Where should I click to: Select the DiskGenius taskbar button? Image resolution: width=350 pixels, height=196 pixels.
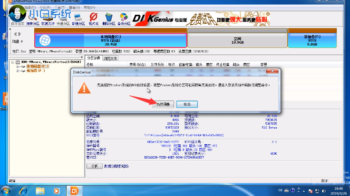[x=74, y=191]
